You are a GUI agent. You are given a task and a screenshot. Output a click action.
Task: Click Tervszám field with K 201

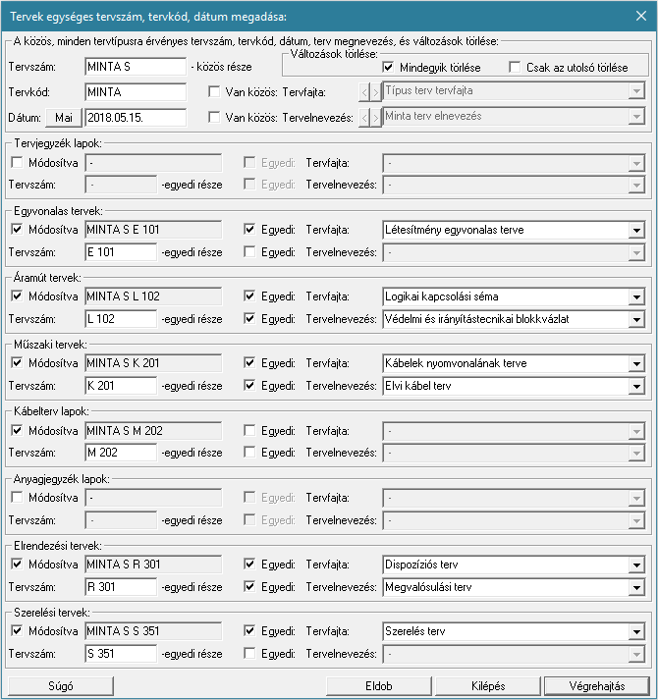(121, 386)
